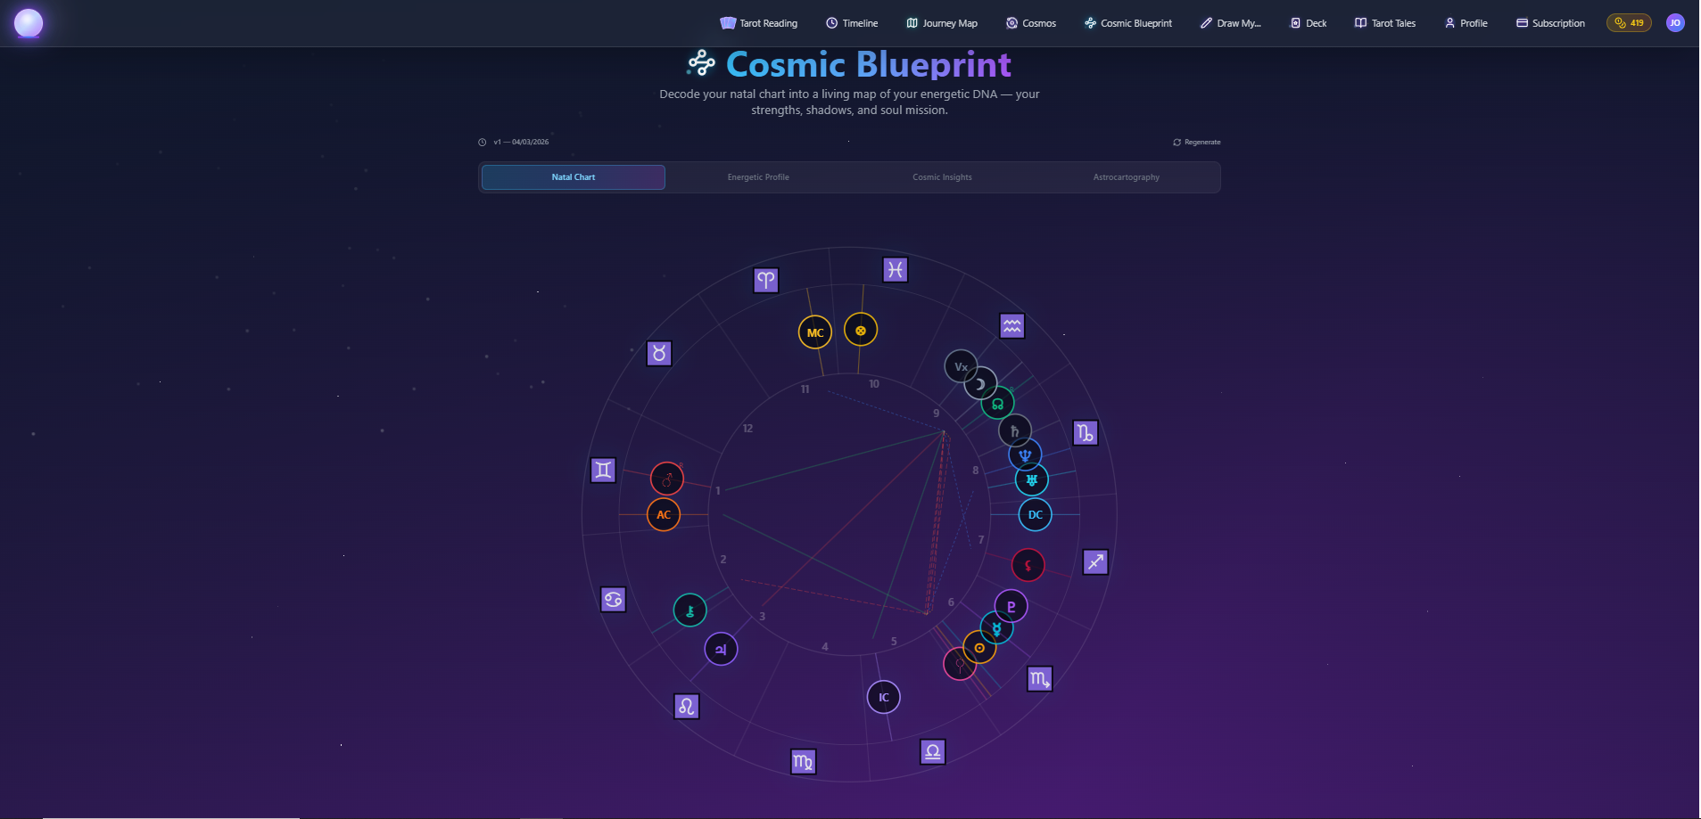Select the Pluto planet icon

coord(1011,606)
